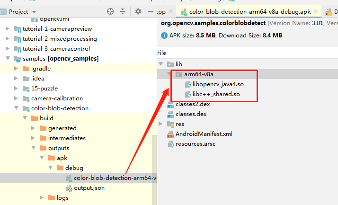The width and height of the screenshot is (338, 205).
Task: Collapse the apk folder arrow
Action: pos(42,158)
